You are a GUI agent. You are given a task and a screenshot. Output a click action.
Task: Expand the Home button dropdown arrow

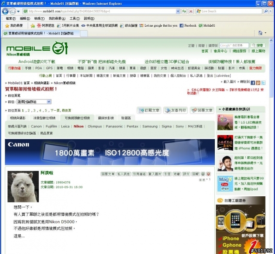pos(266,33)
